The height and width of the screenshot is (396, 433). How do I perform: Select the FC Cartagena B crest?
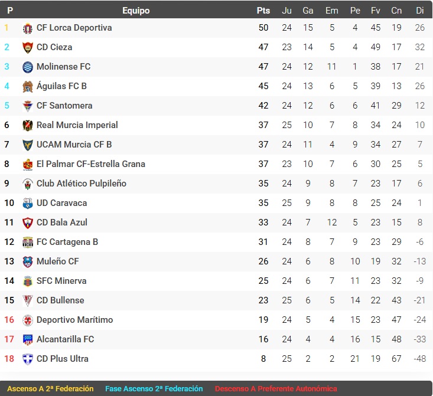[x=28, y=243]
